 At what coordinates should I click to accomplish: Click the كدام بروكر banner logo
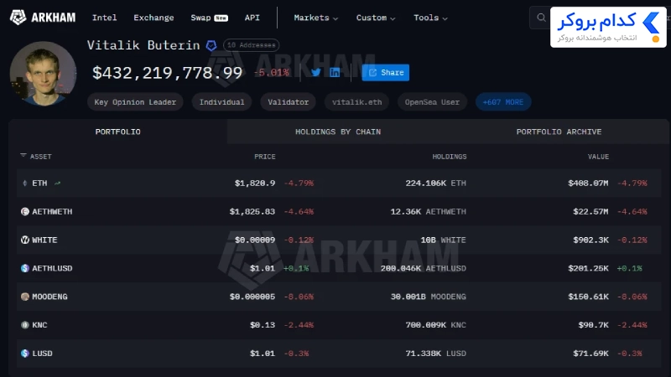(609, 28)
